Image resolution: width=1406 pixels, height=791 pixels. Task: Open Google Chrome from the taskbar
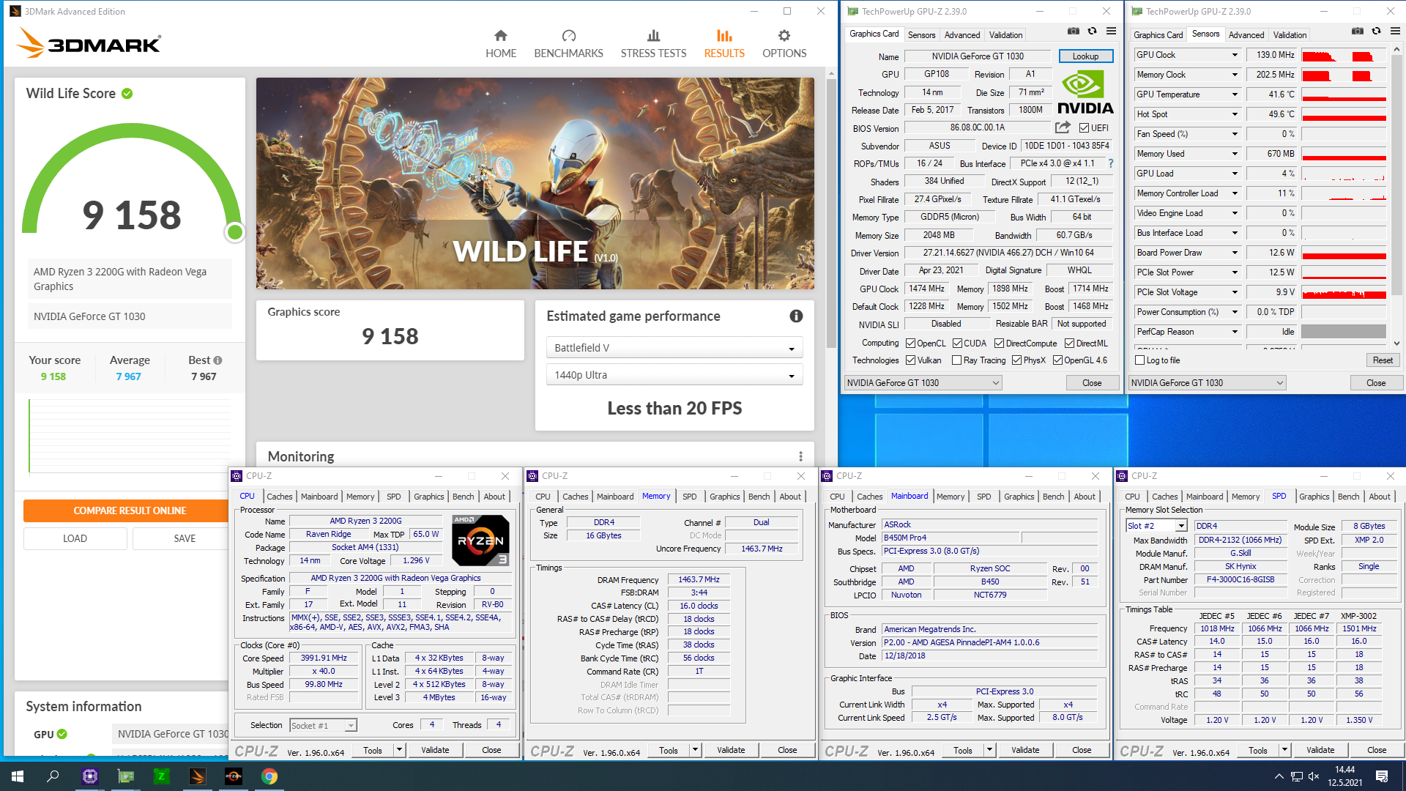pyautogui.click(x=269, y=776)
